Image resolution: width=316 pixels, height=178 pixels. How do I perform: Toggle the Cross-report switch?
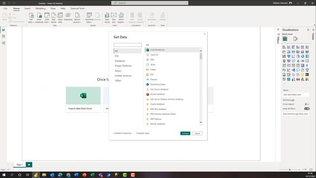tap(307, 104)
